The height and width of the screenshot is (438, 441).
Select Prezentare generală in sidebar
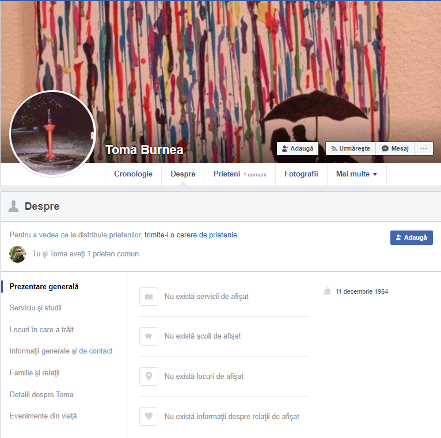pyautogui.click(x=44, y=287)
